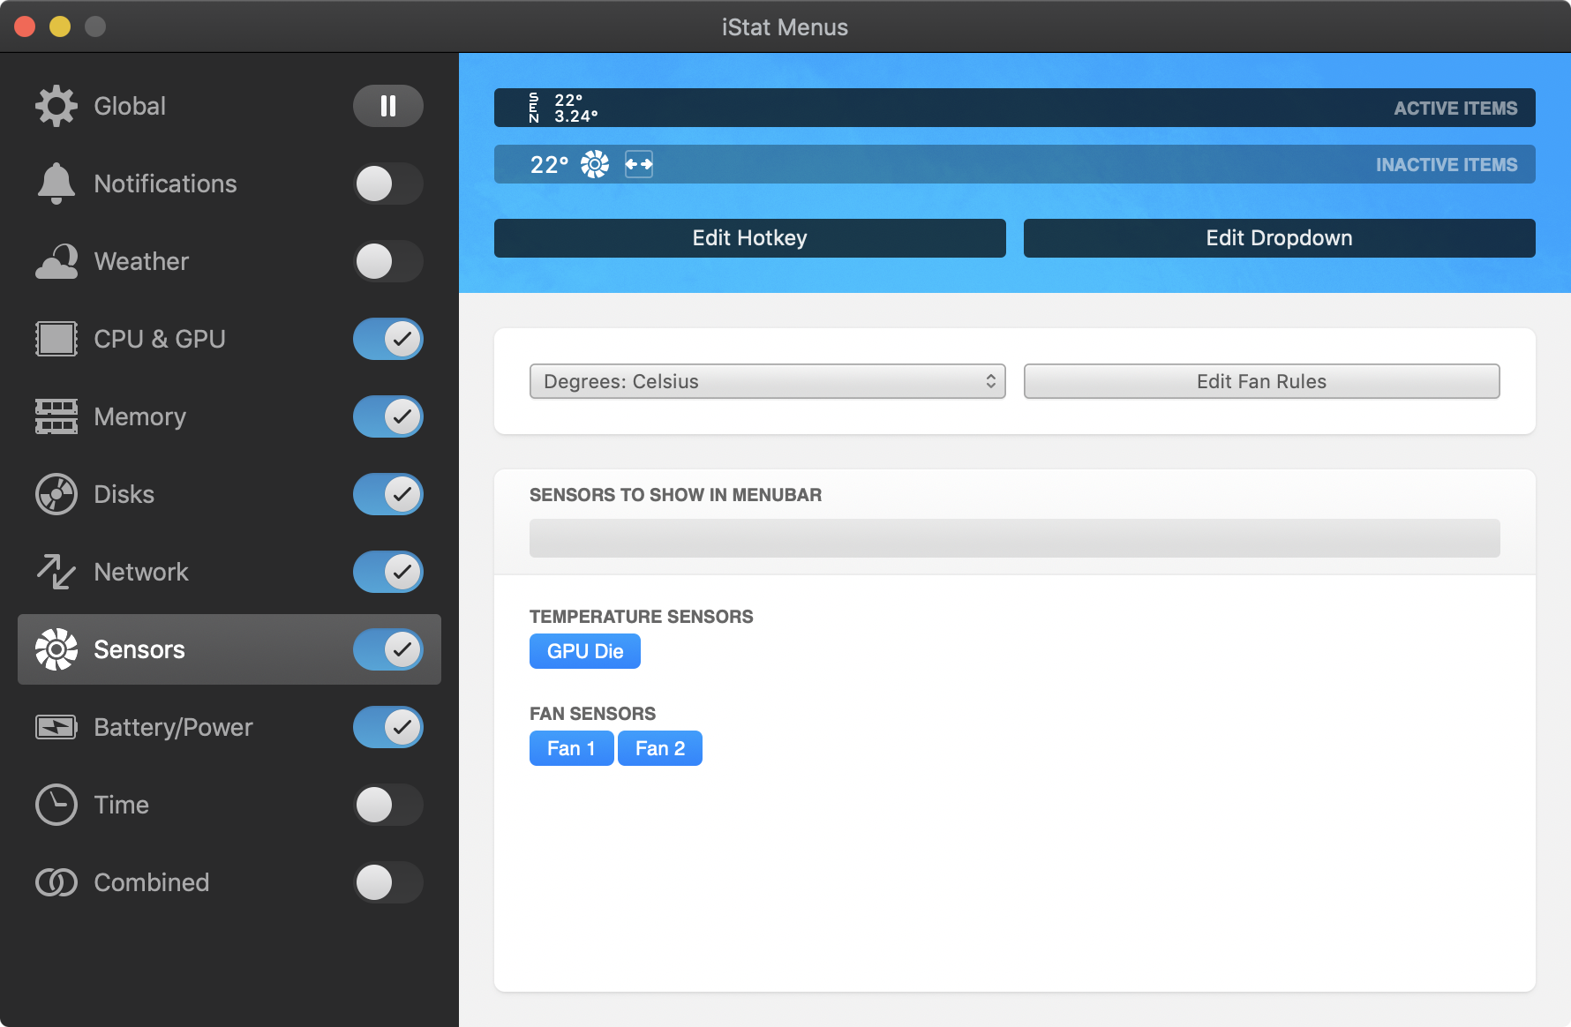Enable the Notifications toggle

click(388, 184)
